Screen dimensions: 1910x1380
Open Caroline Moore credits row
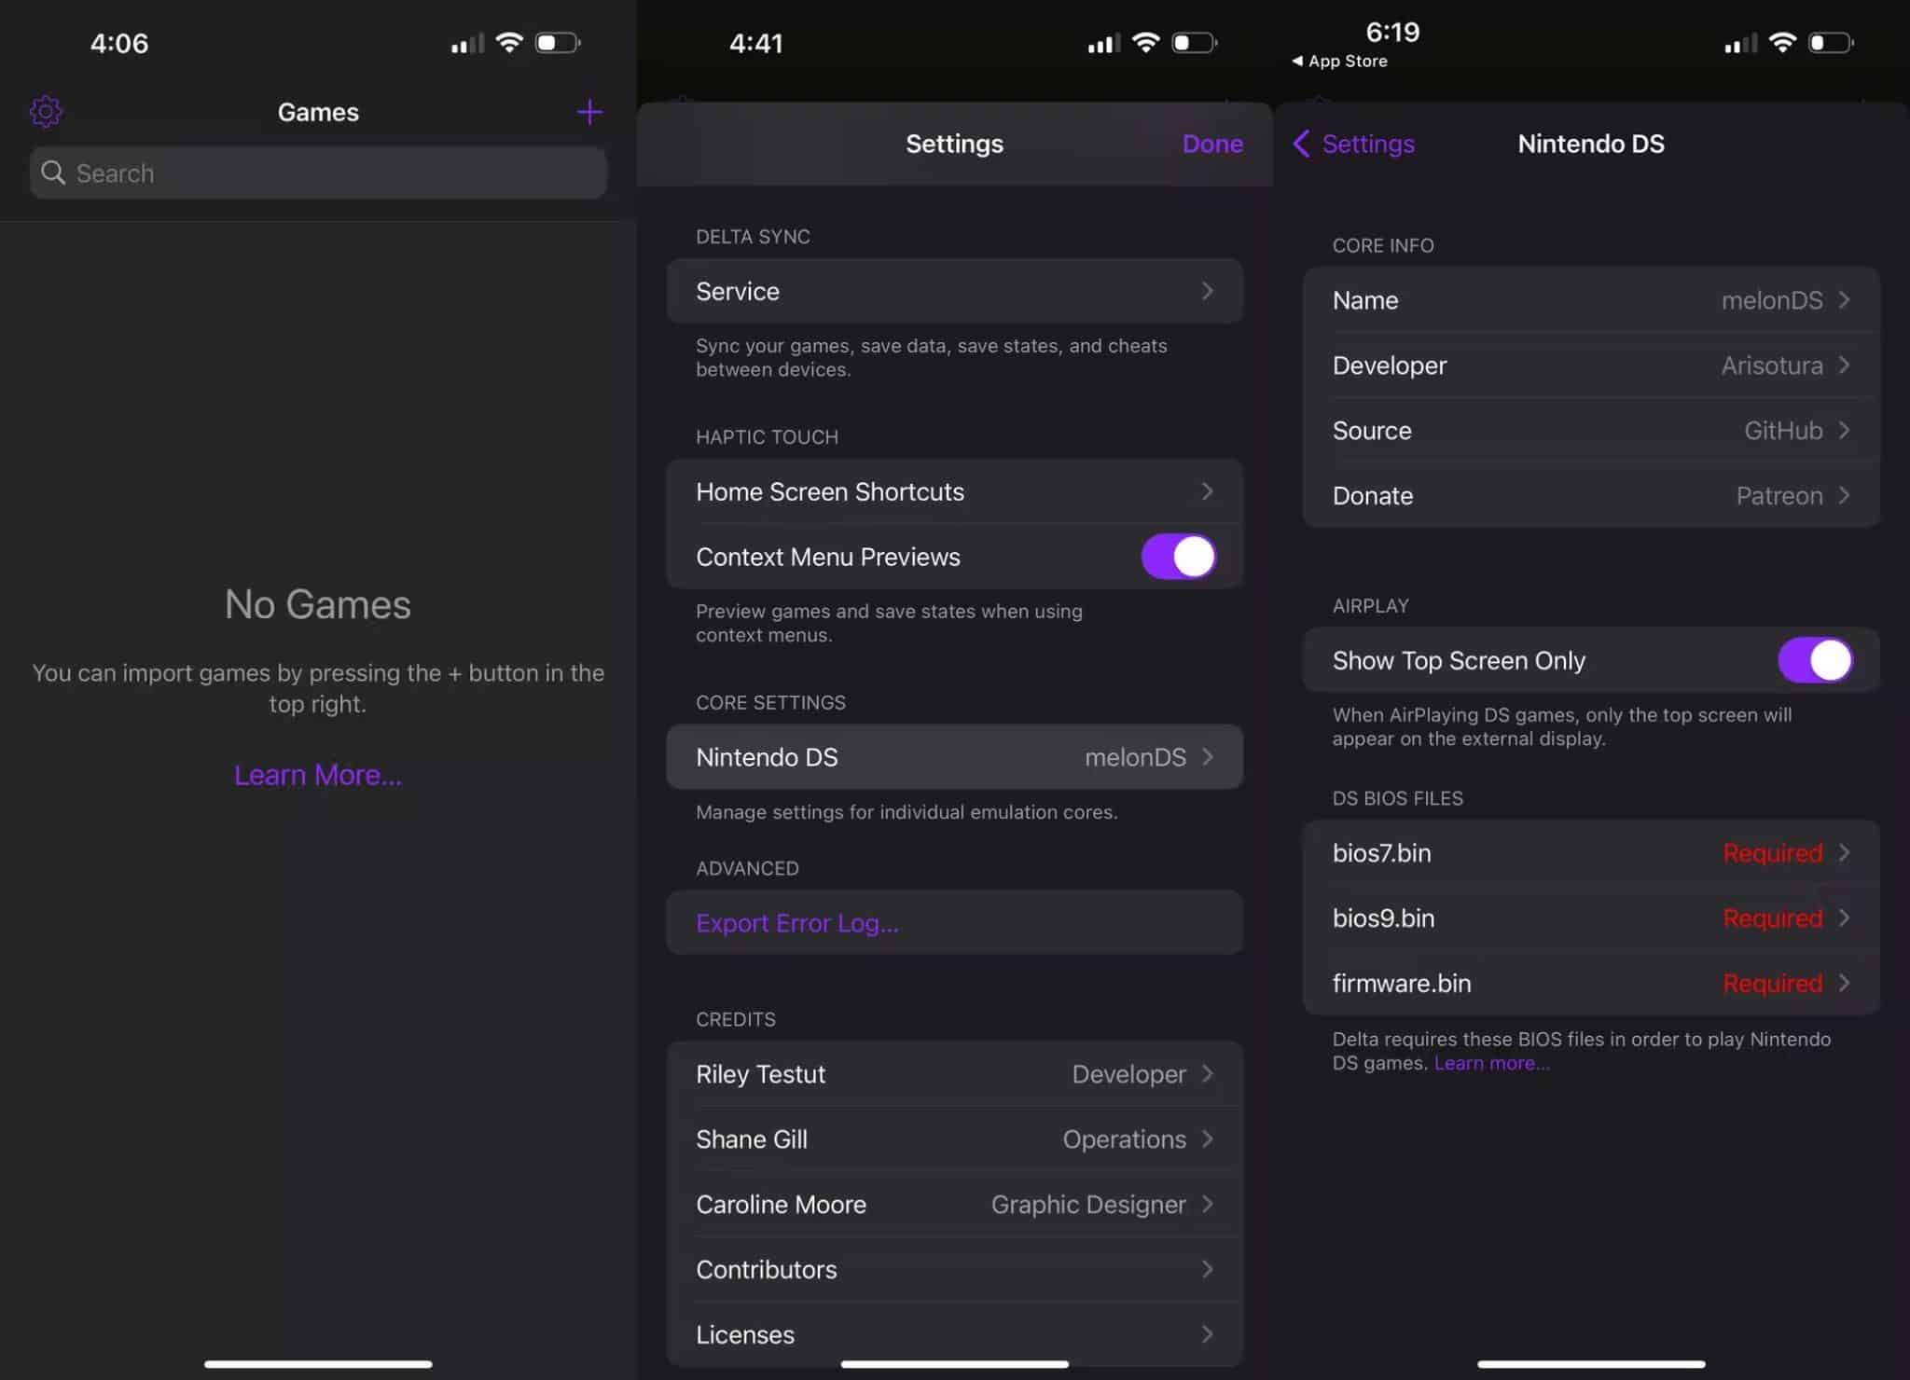point(954,1205)
